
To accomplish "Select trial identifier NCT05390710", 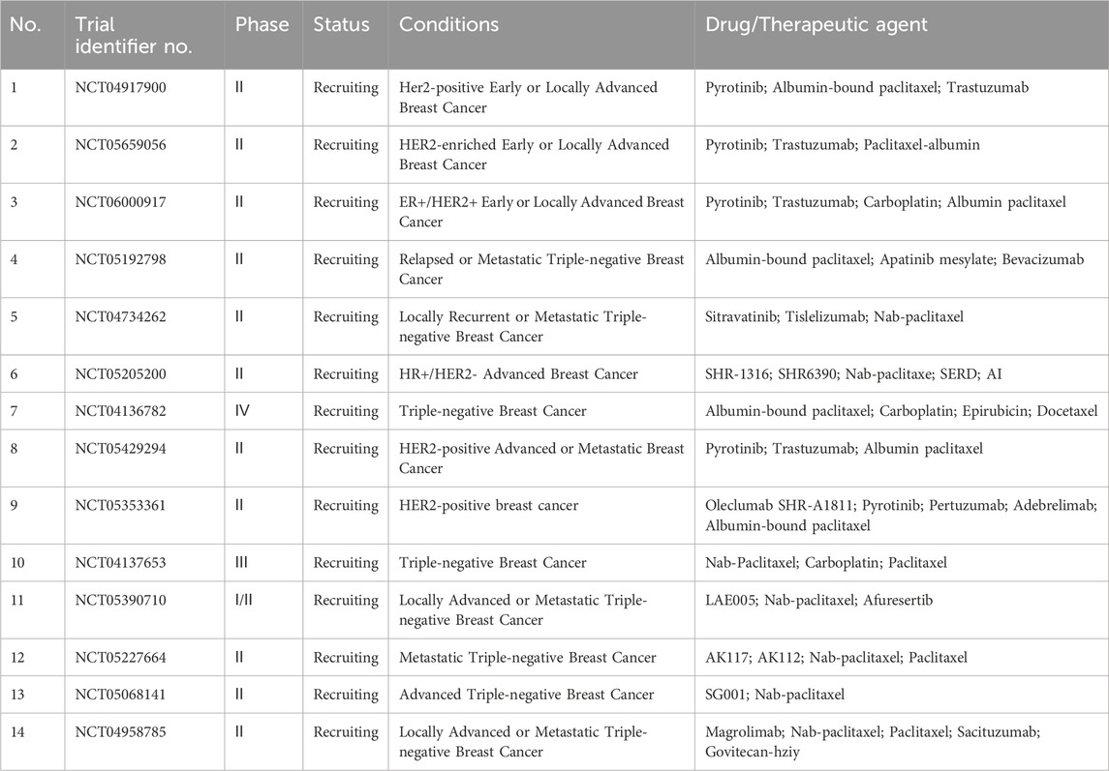I will point(121,601).
